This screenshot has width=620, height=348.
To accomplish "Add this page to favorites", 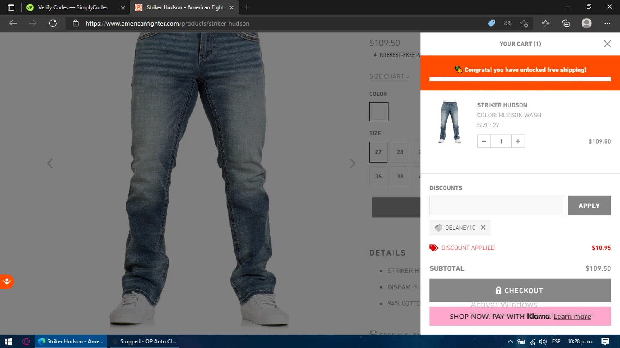I will click(x=524, y=24).
